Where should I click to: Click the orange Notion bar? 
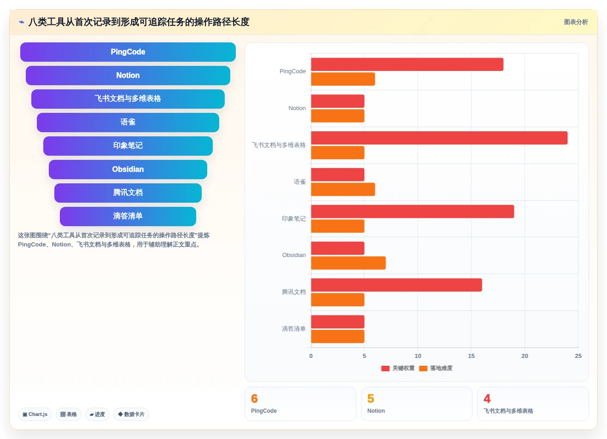pos(338,116)
